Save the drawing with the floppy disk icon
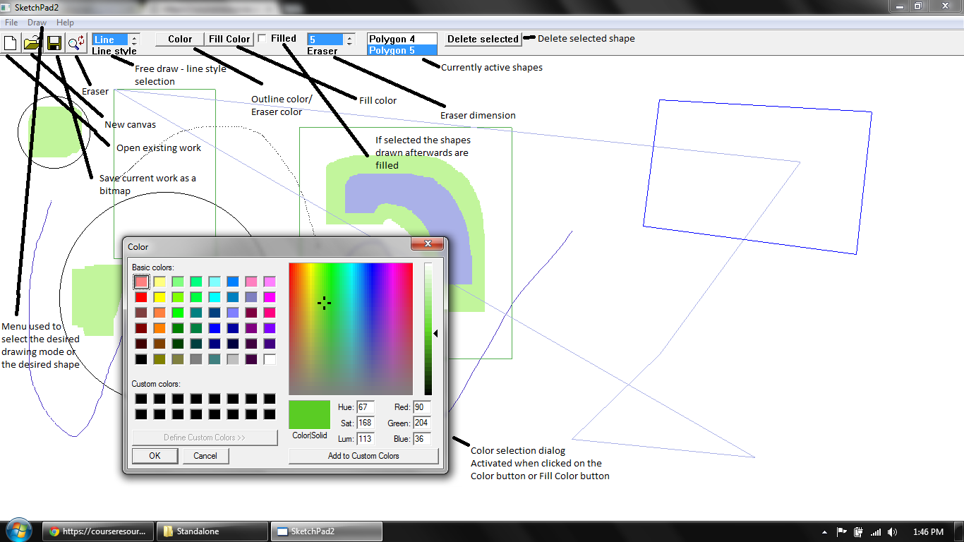 pyautogui.click(x=54, y=43)
